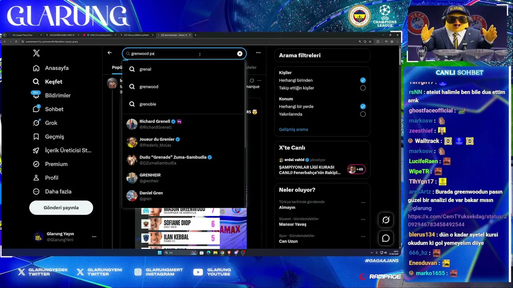This screenshot has height=288, width=513.
Task: Open the floating Grok button
Action: click(386, 220)
